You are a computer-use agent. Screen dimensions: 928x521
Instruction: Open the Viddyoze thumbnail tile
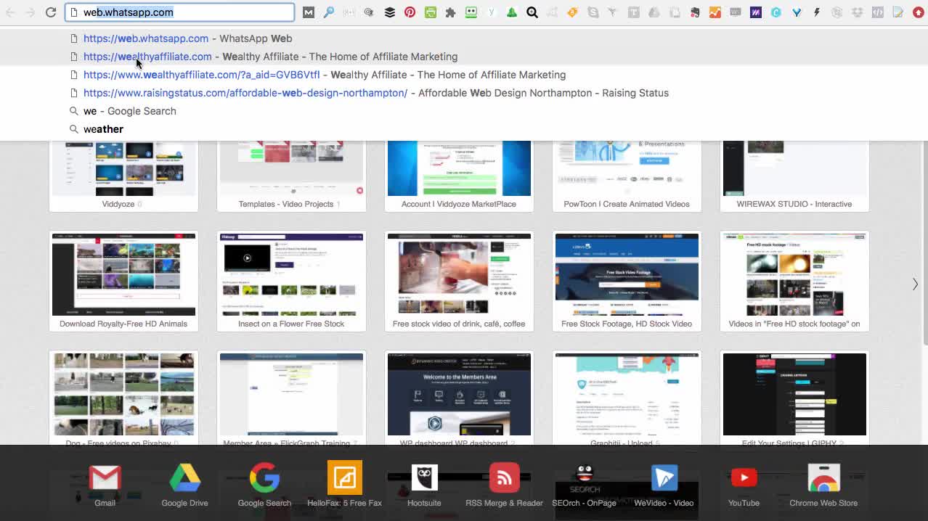click(123, 176)
